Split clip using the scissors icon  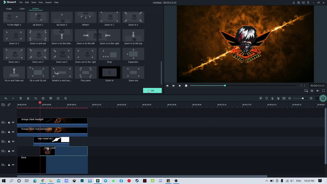click(x=28, y=98)
